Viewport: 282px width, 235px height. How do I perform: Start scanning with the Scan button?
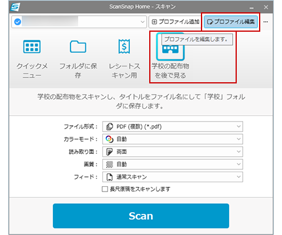(141, 216)
